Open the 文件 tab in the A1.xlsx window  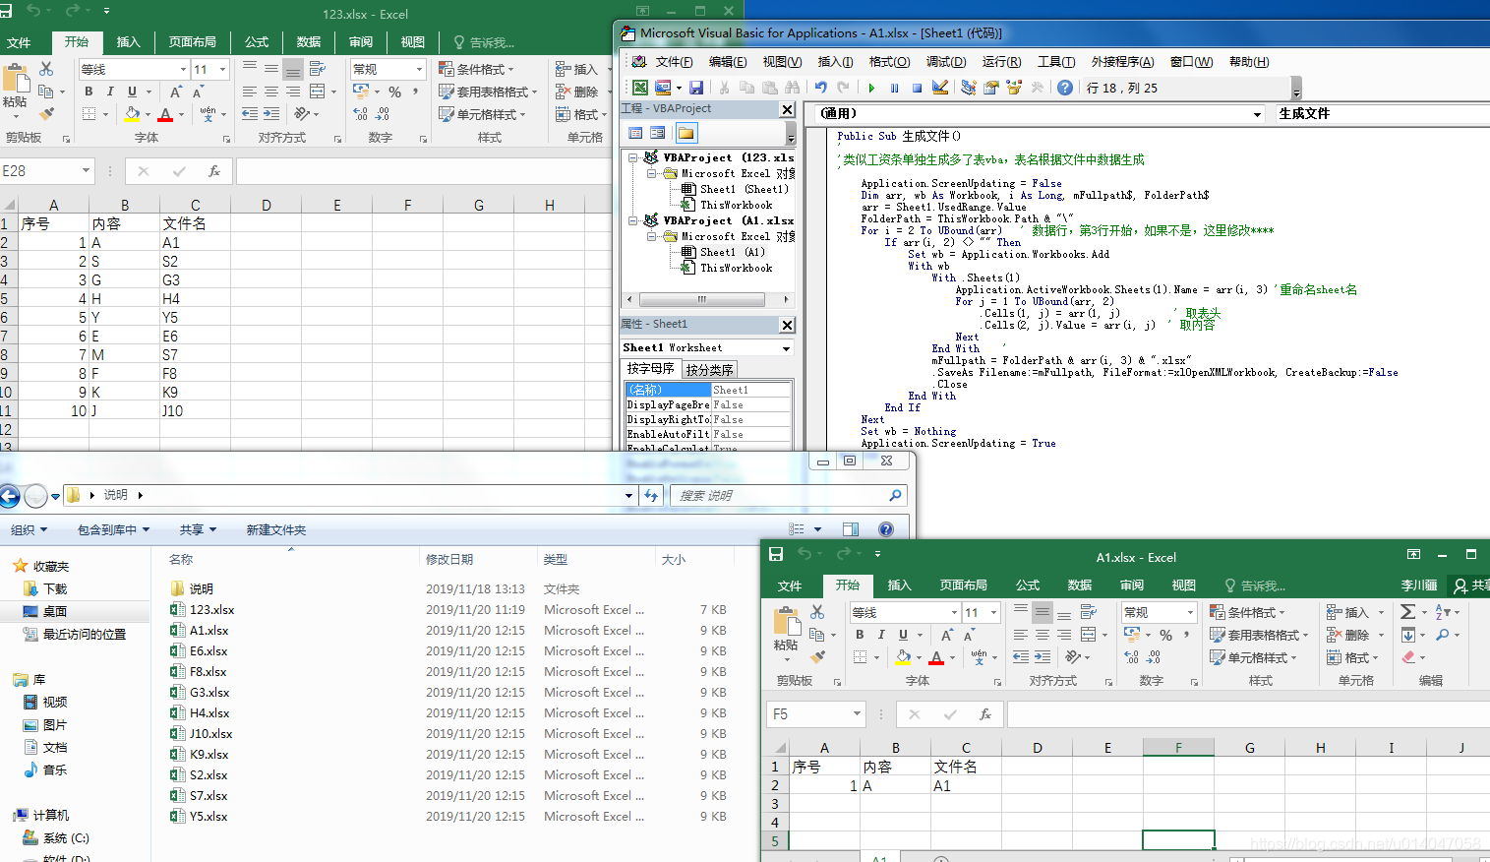click(790, 585)
